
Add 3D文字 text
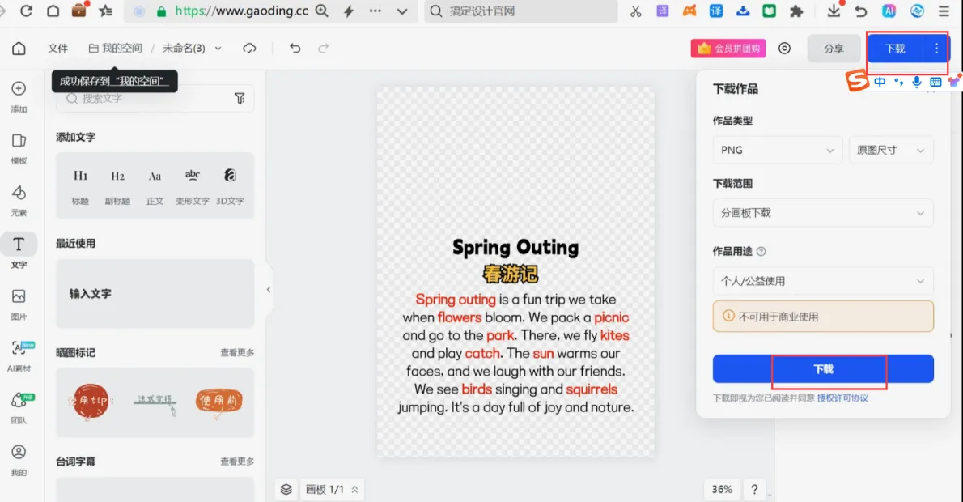tap(230, 186)
